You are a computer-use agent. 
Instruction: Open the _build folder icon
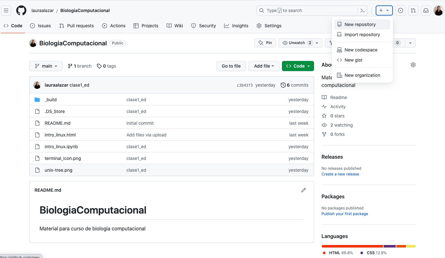point(37,99)
